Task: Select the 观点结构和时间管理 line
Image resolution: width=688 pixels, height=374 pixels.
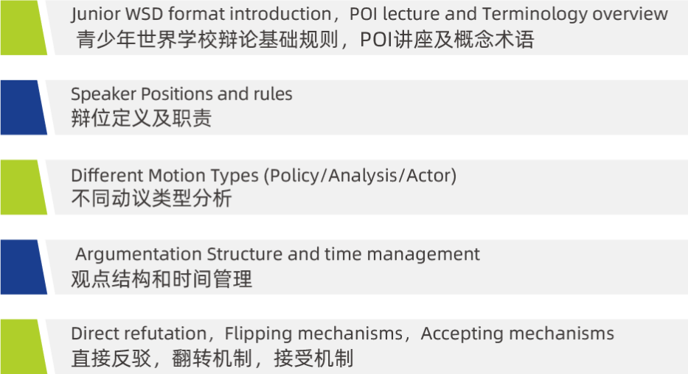Action: (x=161, y=278)
